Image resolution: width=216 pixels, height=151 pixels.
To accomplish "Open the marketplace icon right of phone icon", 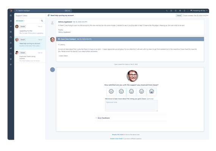I will [x=171, y=11].
